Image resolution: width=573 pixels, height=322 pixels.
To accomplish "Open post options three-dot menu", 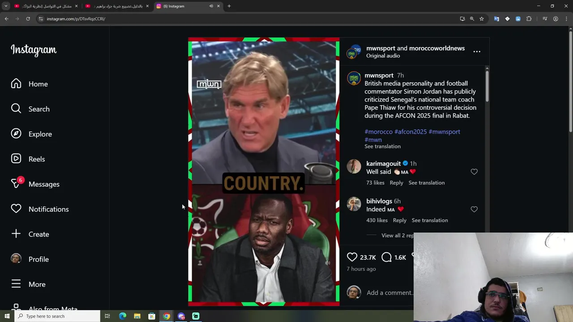I will (x=477, y=51).
